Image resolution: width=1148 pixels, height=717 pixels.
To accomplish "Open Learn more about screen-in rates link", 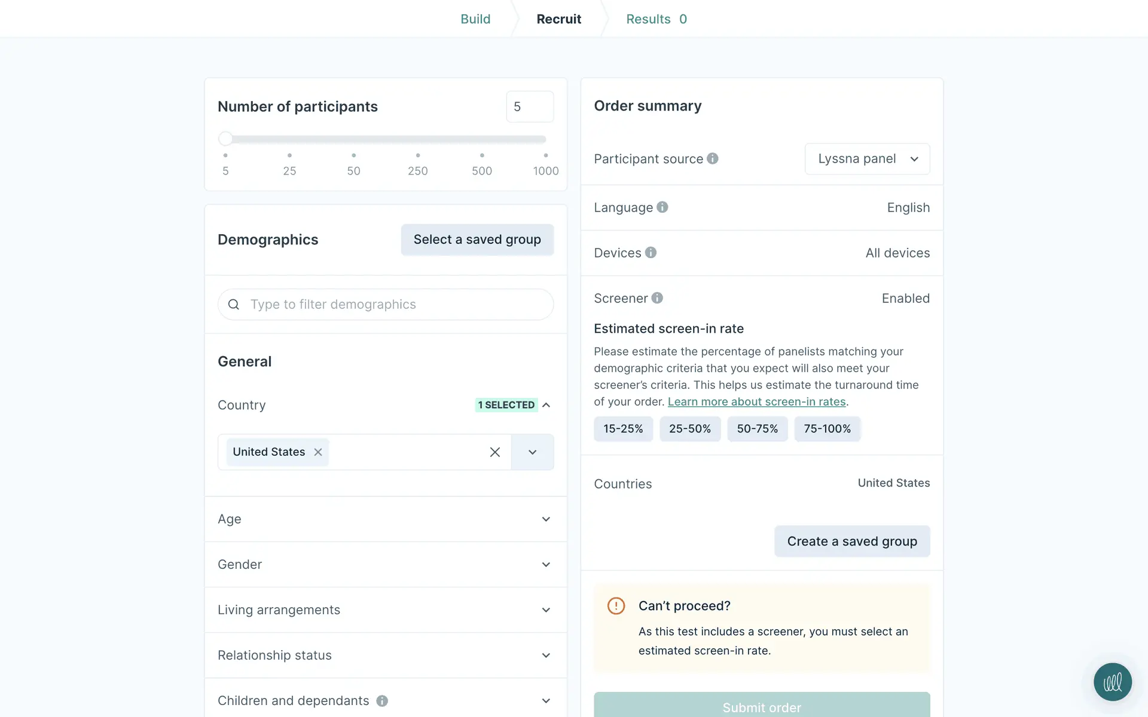I will coord(756,402).
